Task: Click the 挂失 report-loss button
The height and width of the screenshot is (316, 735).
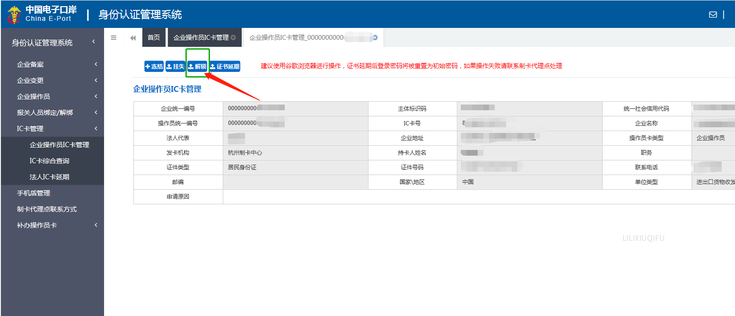Action: [175, 67]
